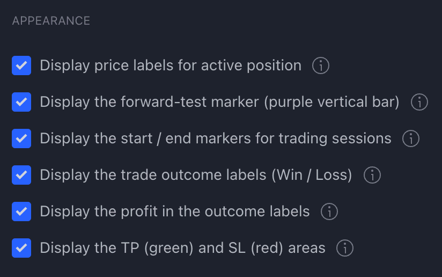The height and width of the screenshot is (277, 442).
Task: Turn off profit in the outcome labels checkbox
Action: 21,212
